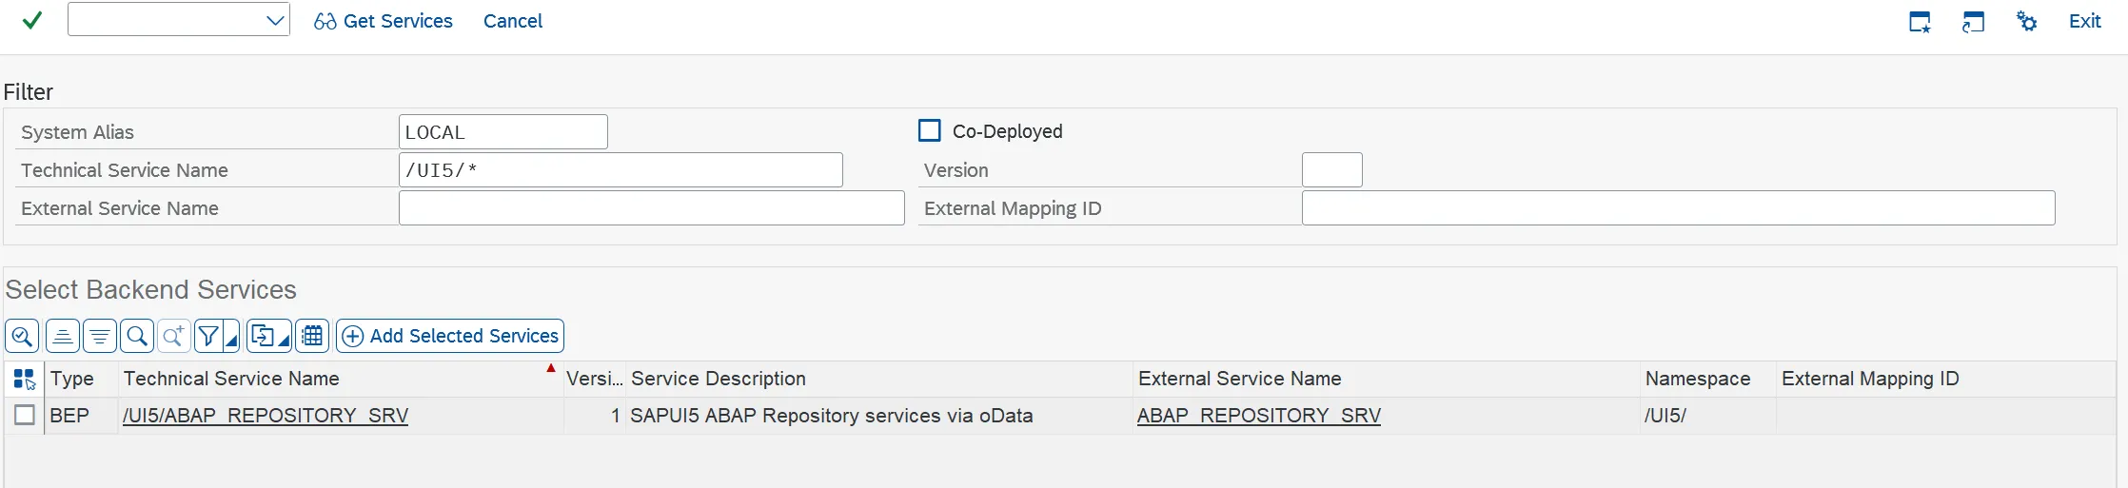Open the filter options dropdown arrow
2128x488 pixels.
pos(231,341)
